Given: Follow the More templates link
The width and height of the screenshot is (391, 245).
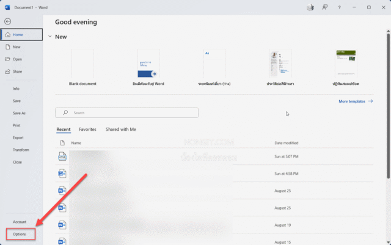Looking at the screenshot, I should 356,101.
